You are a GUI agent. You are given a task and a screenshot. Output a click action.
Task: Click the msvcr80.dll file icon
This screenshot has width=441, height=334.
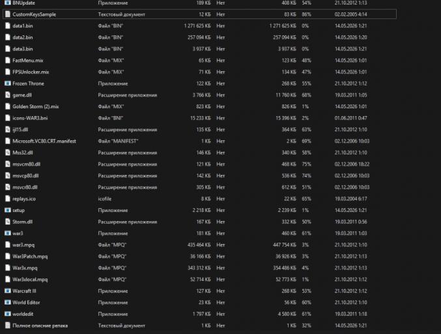tap(8, 188)
